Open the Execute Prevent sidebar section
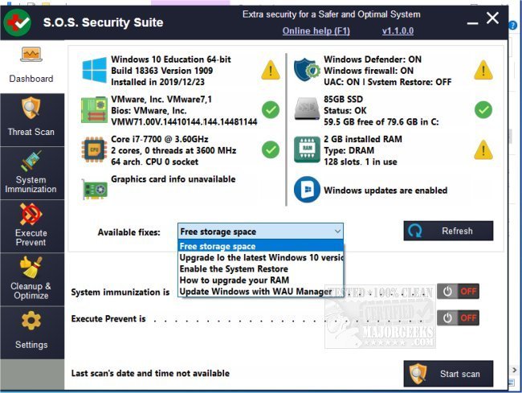Screen dimensions: 522x393 (31, 225)
